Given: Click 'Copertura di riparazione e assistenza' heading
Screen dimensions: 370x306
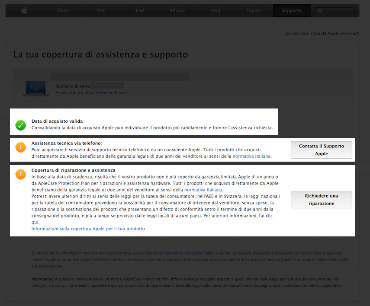Looking at the screenshot, I should click(x=74, y=170).
